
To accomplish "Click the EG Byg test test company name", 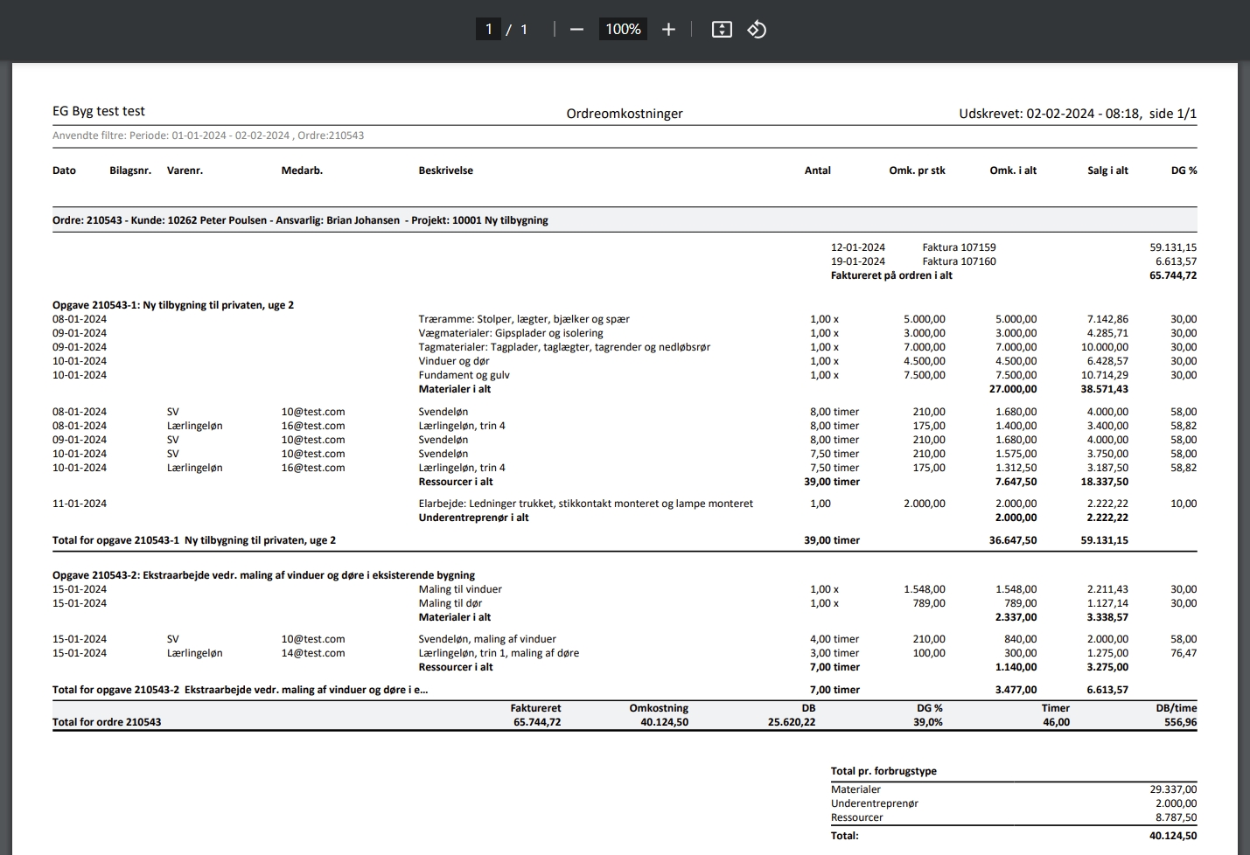I will pos(99,111).
